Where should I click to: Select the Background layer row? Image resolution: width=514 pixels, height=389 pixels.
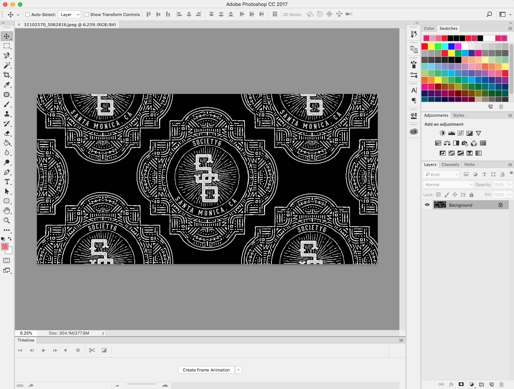click(x=465, y=205)
